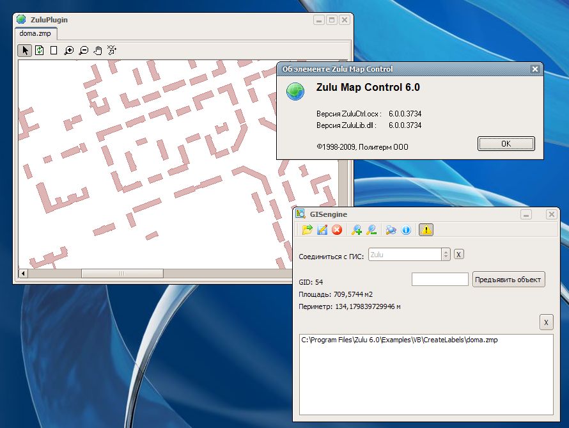Select the zoom out magnifier tool in ZuluPlugin
The width and height of the screenshot is (569, 428).
coord(84,51)
